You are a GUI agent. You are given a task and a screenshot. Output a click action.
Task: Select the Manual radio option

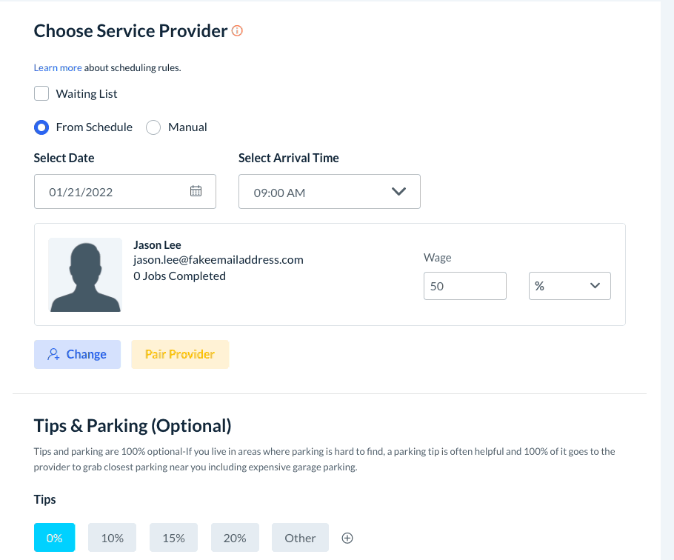pos(153,127)
